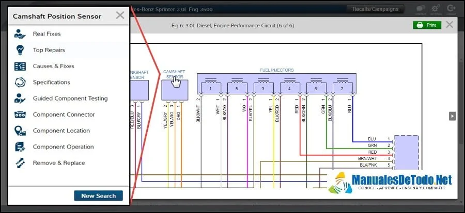465x213 pixels.
Task: Click the BLU wire label at pin 1
Action: tap(371, 139)
